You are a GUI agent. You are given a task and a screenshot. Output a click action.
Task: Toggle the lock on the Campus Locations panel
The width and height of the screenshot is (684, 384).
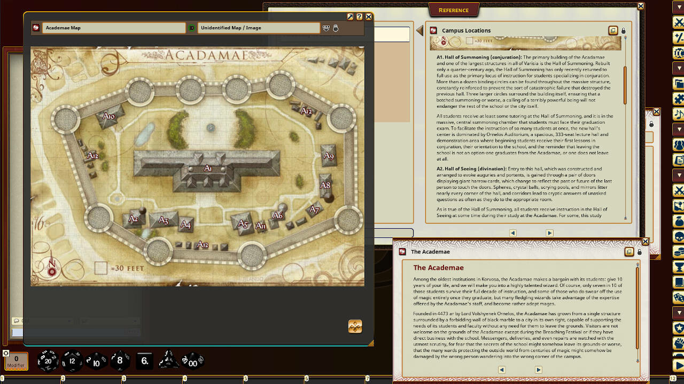[623, 30]
